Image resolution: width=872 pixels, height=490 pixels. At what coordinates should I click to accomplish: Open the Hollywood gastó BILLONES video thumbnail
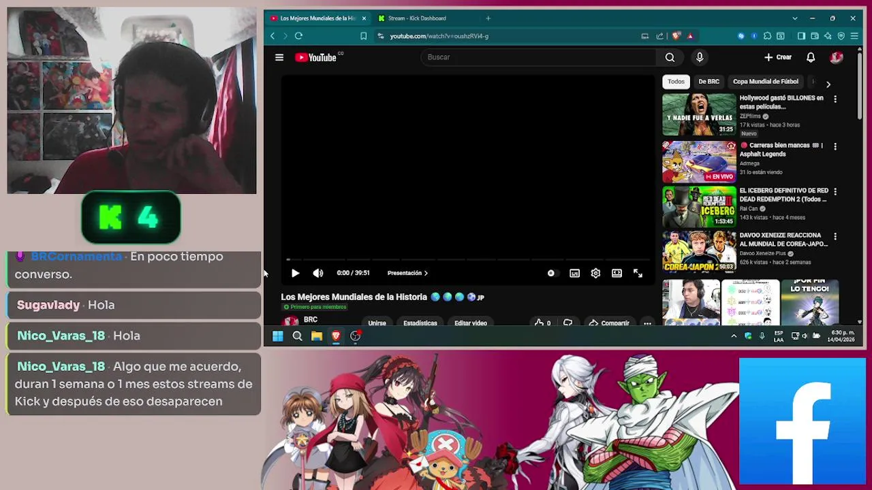(x=699, y=114)
